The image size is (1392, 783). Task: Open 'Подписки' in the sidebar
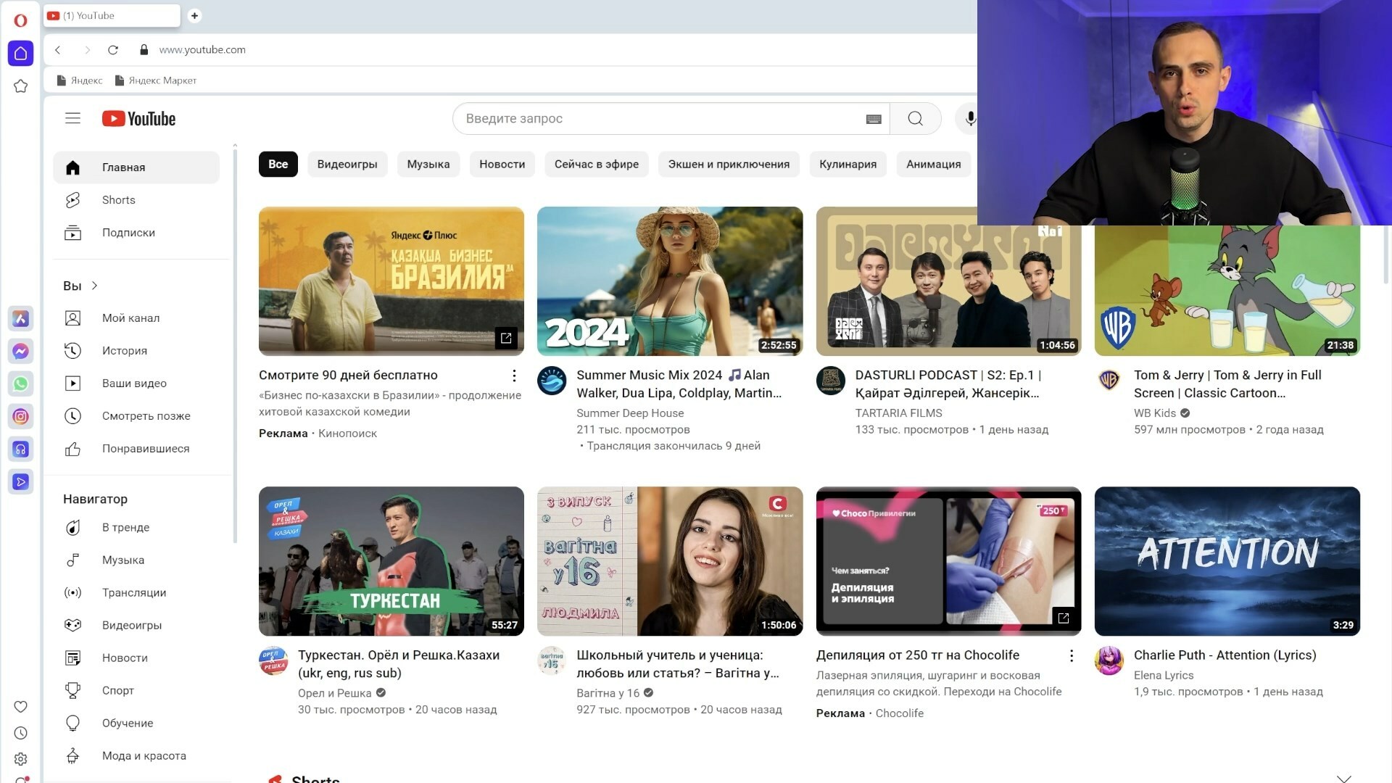(136, 233)
